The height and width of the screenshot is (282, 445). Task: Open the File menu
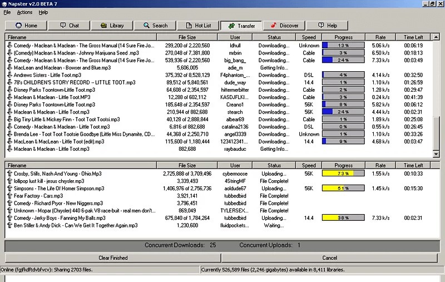7,12
